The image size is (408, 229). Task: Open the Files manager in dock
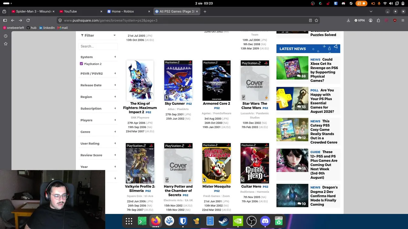click(x=210, y=221)
